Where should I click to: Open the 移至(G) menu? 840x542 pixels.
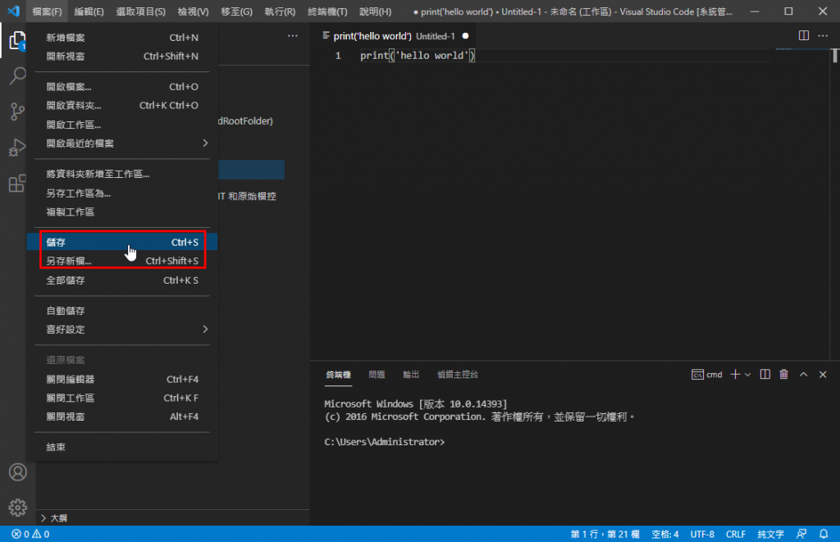[x=236, y=11]
